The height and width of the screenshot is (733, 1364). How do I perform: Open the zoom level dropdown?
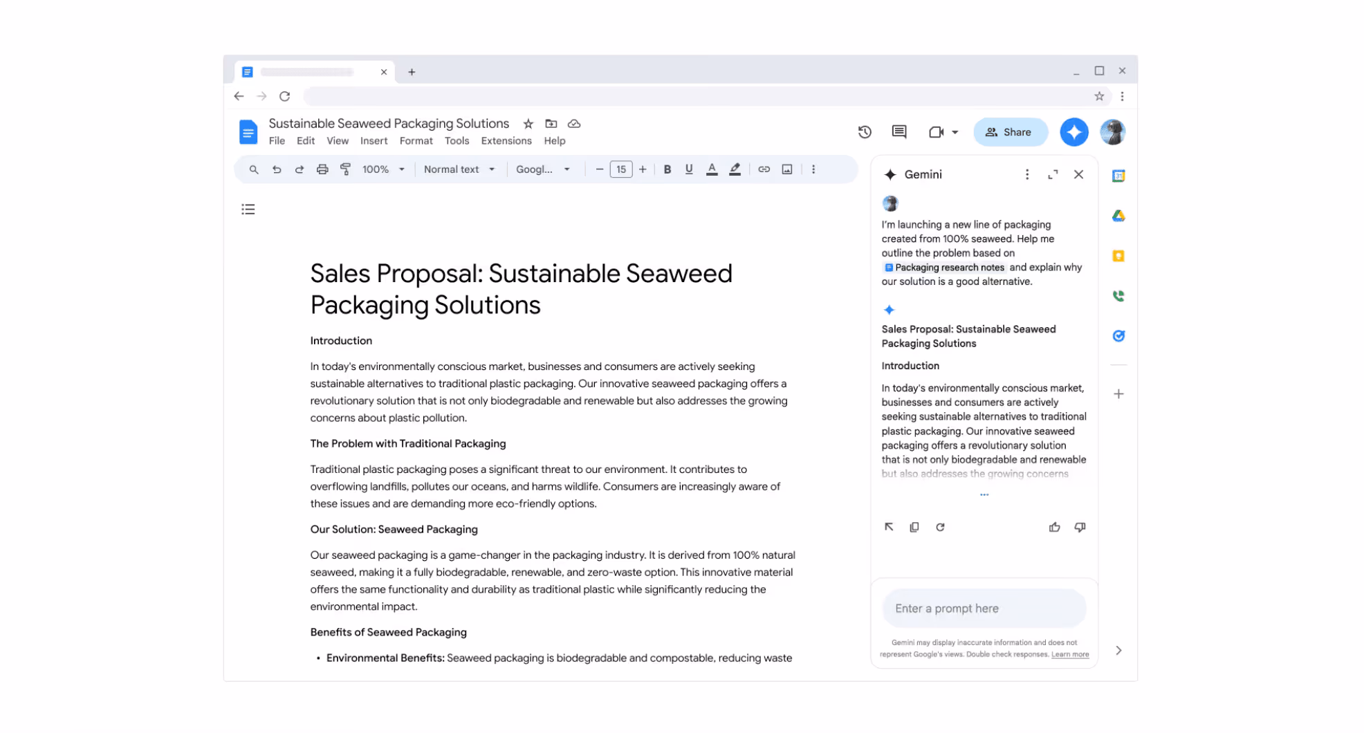383,169
